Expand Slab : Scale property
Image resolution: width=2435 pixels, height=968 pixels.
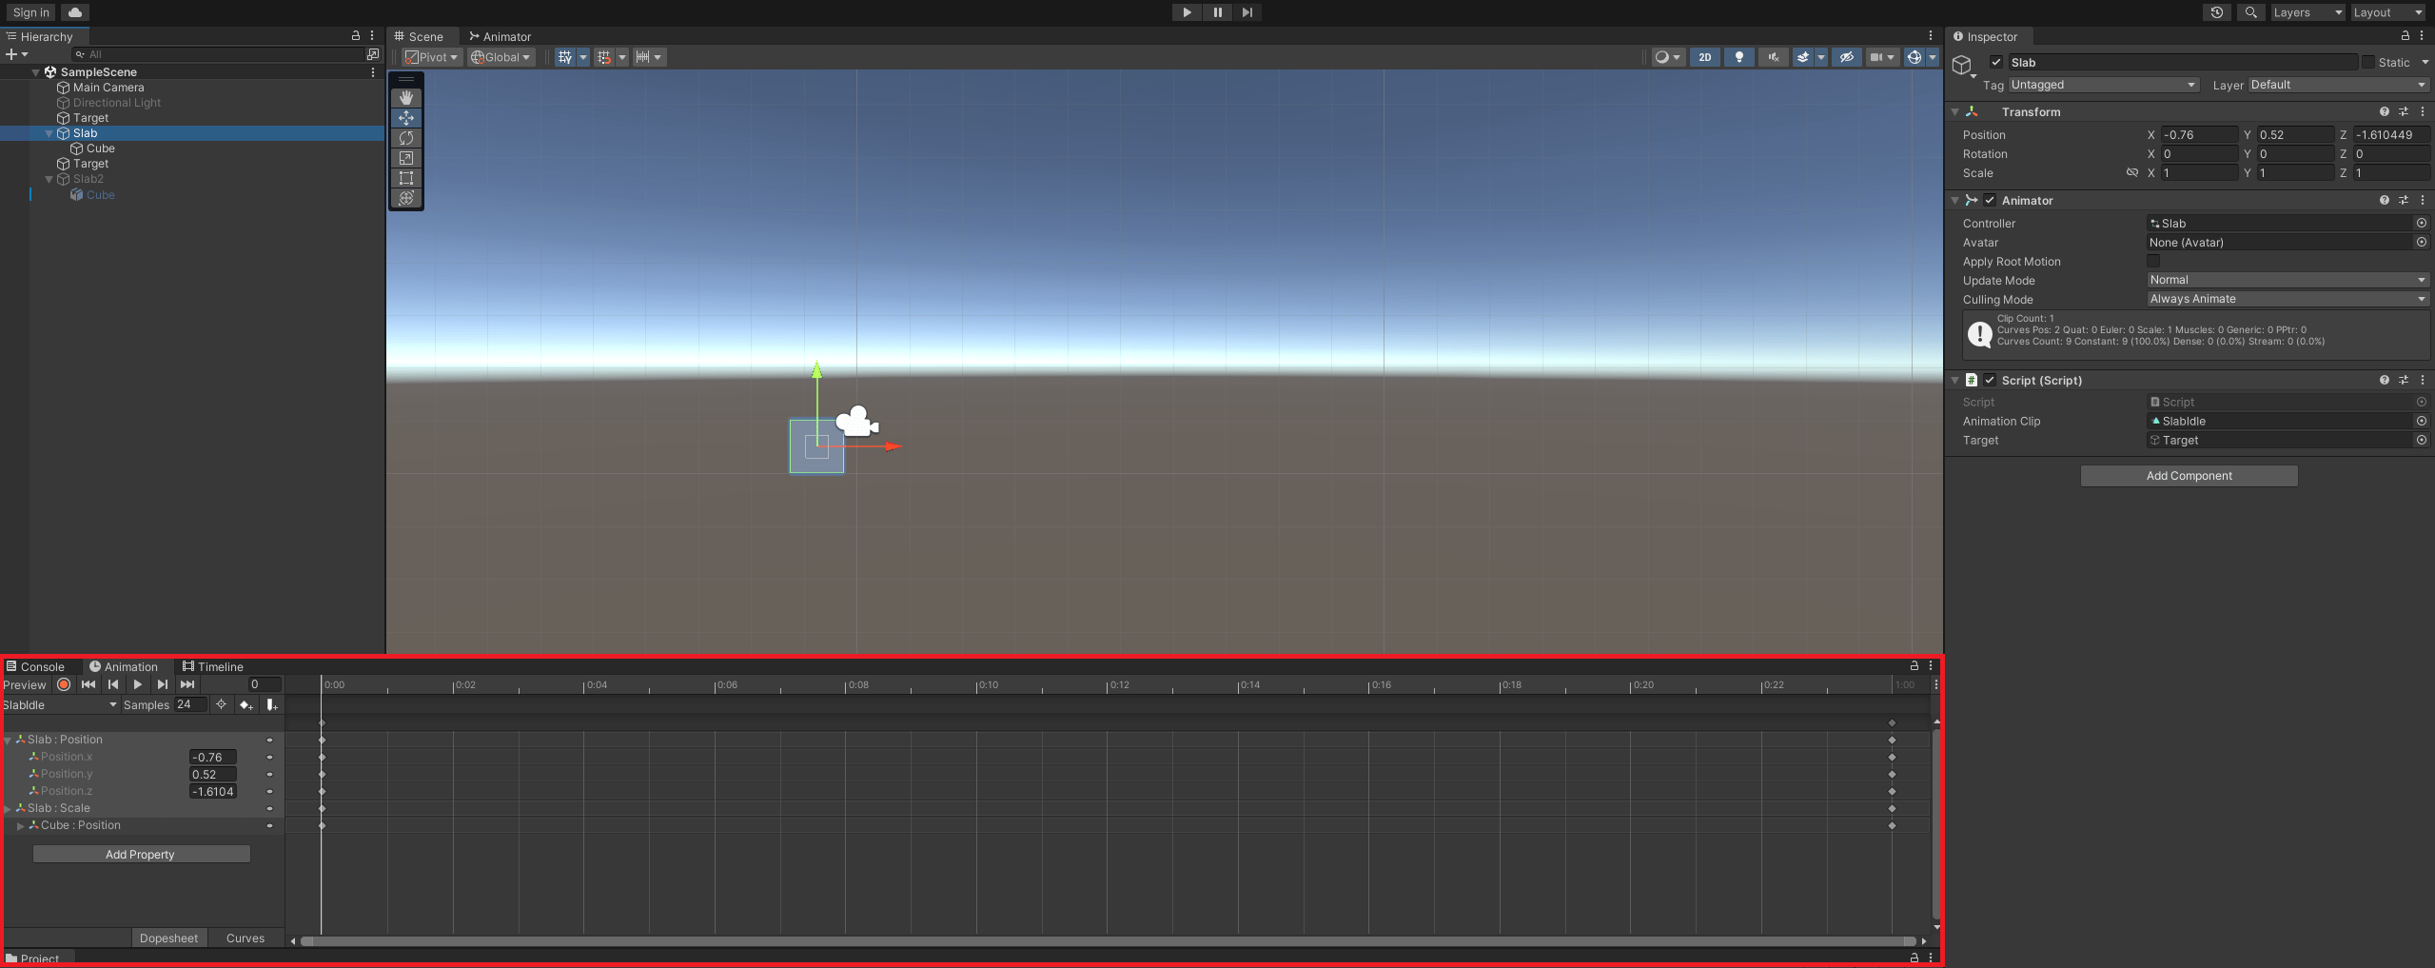(8, 808)
